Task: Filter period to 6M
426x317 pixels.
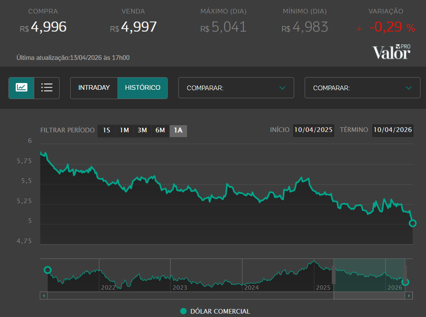Action: point(160,131)
